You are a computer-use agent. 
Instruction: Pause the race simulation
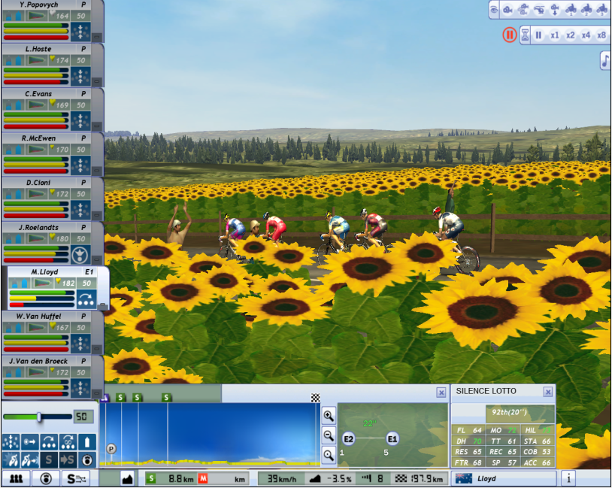pos(538,35)
